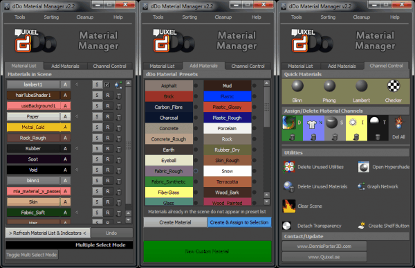Select the radio button next to Snow
Image resolution: width=415 pixels, height=268 pixels.
[x=255, y=171]
